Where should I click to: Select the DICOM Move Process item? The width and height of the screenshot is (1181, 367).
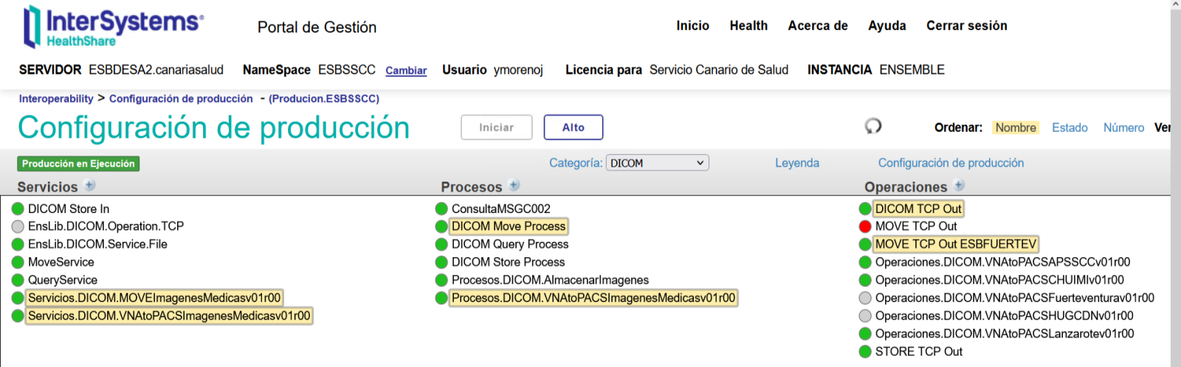tap(509, 226)
